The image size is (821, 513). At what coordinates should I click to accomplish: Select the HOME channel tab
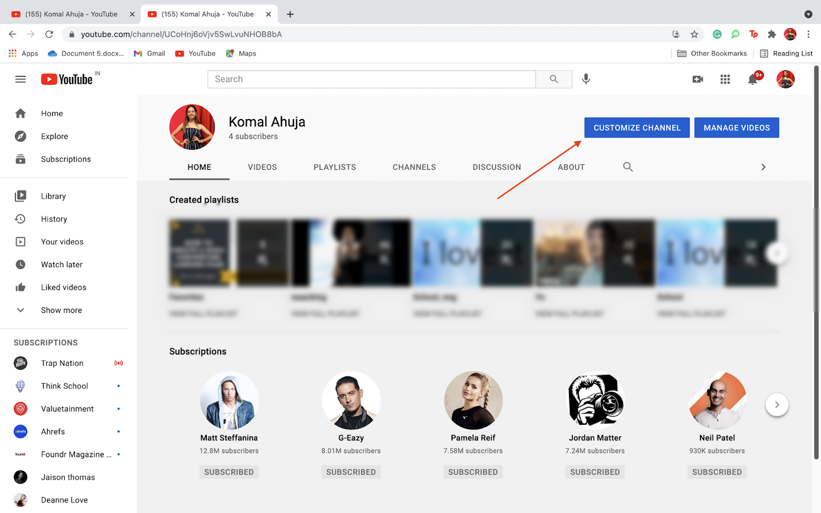199,167
